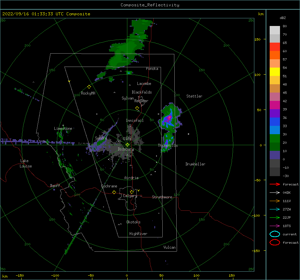
Task: Click the 'km' unit label at top right
Action: [261, 14]
